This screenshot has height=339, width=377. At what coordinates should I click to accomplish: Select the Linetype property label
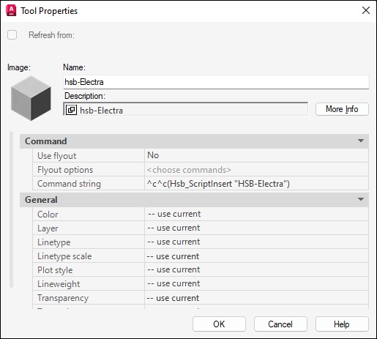tap(54, 242)
